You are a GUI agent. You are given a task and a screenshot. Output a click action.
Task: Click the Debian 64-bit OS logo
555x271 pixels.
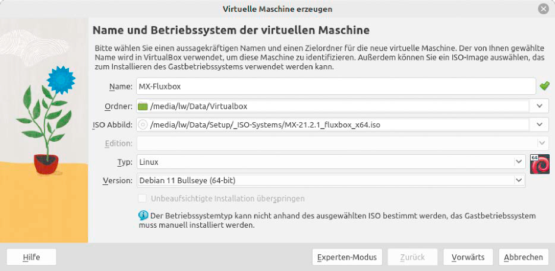[540, 164]
